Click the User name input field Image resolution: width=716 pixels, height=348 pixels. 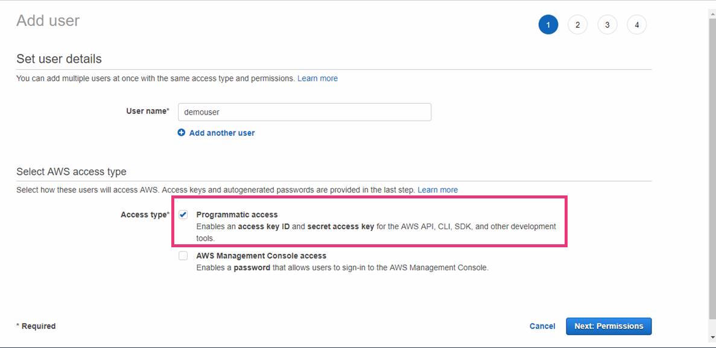click(305, 112)
